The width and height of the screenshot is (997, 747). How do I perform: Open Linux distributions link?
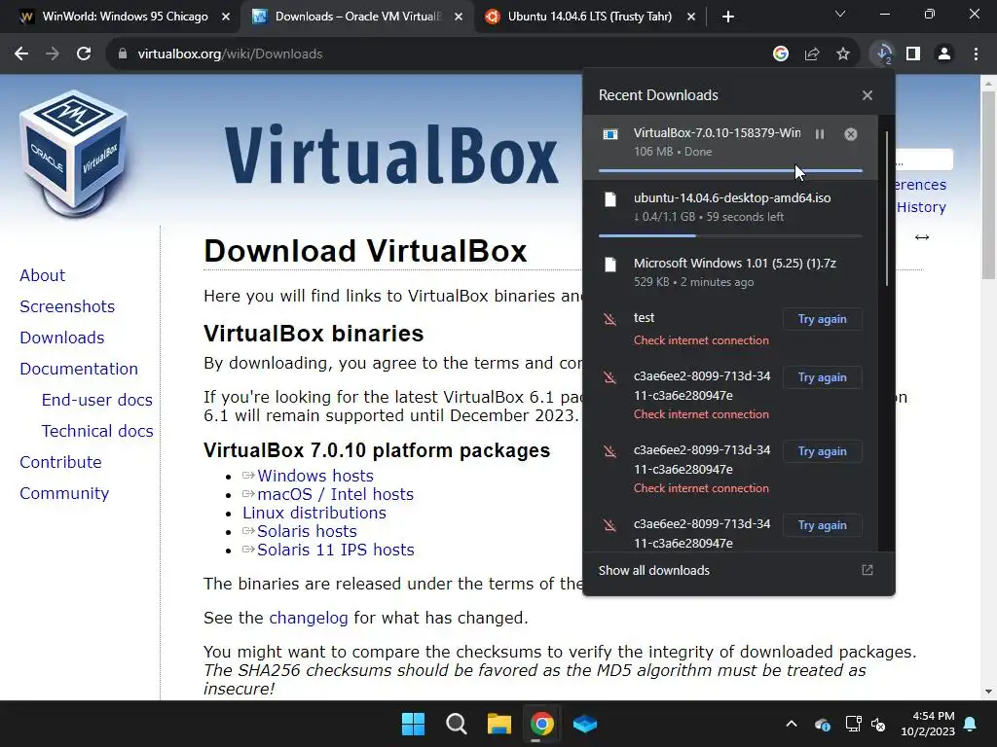(314, 513)
